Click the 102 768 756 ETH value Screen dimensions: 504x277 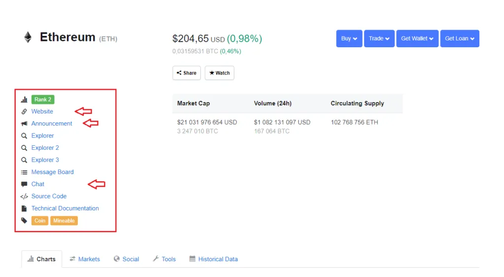[x=354, y=122]
